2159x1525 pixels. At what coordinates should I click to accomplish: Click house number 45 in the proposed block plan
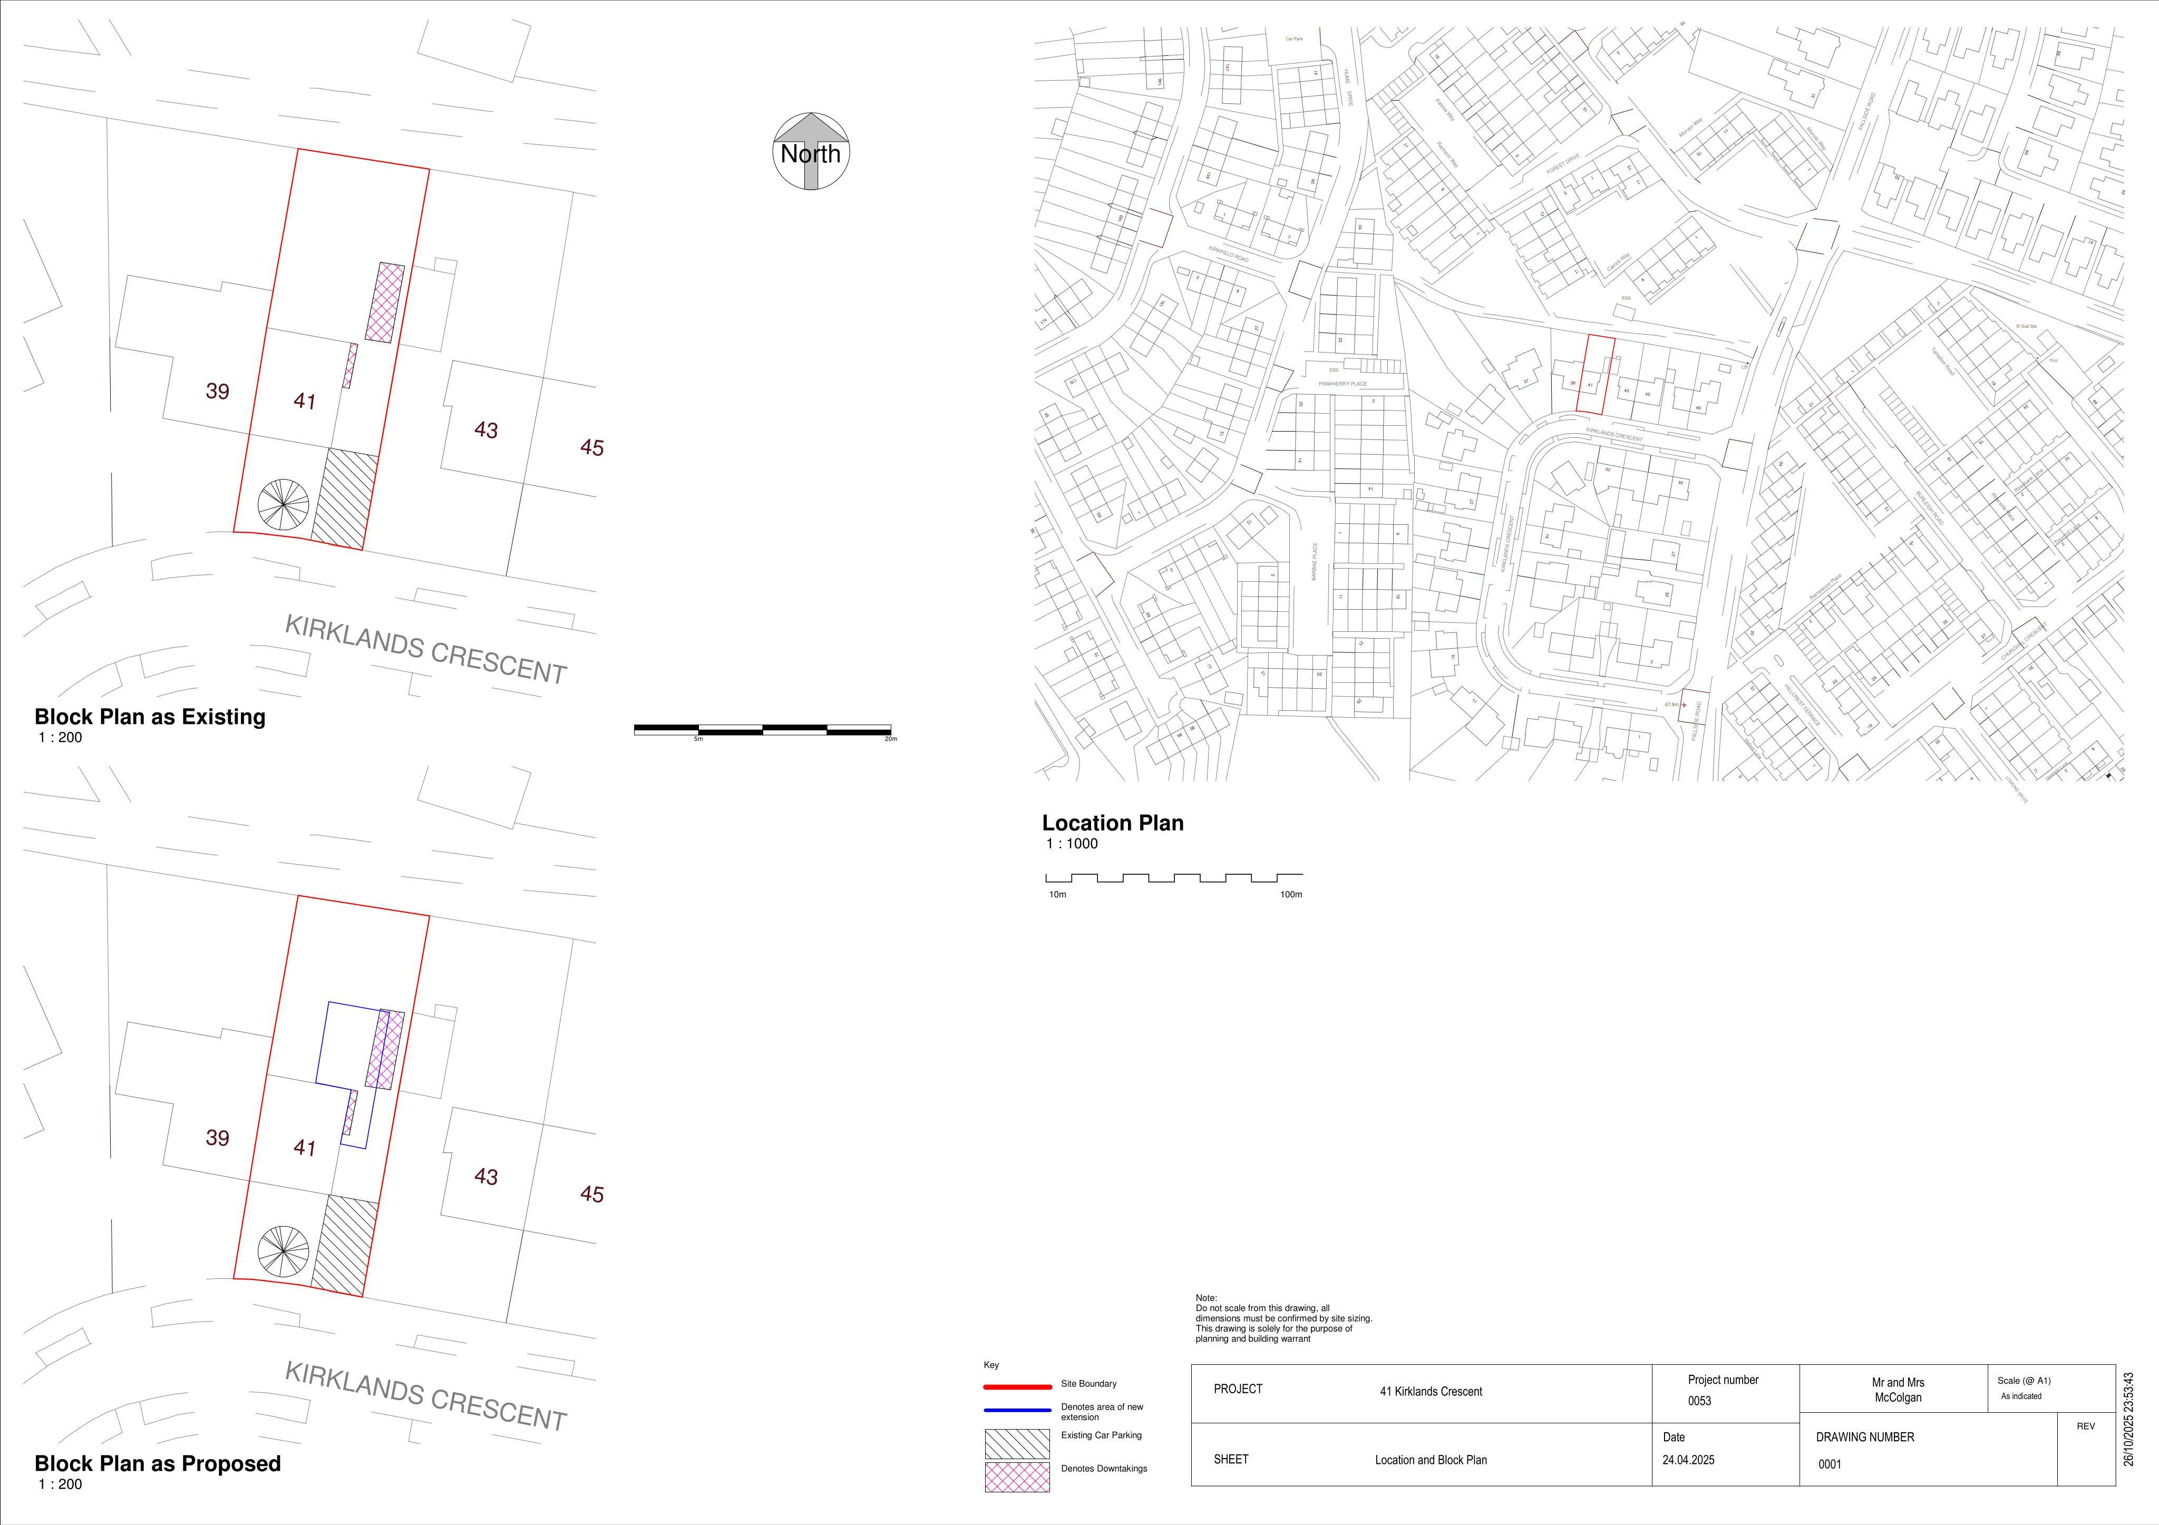click(x=591, y=1194)
